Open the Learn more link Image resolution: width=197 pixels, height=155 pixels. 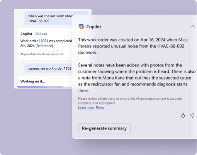click(x=86, y=107)
